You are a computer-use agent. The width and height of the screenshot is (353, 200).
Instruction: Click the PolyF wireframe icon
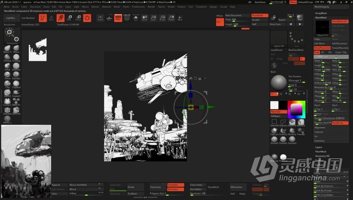pyautogui.click(x=127, y=18)
